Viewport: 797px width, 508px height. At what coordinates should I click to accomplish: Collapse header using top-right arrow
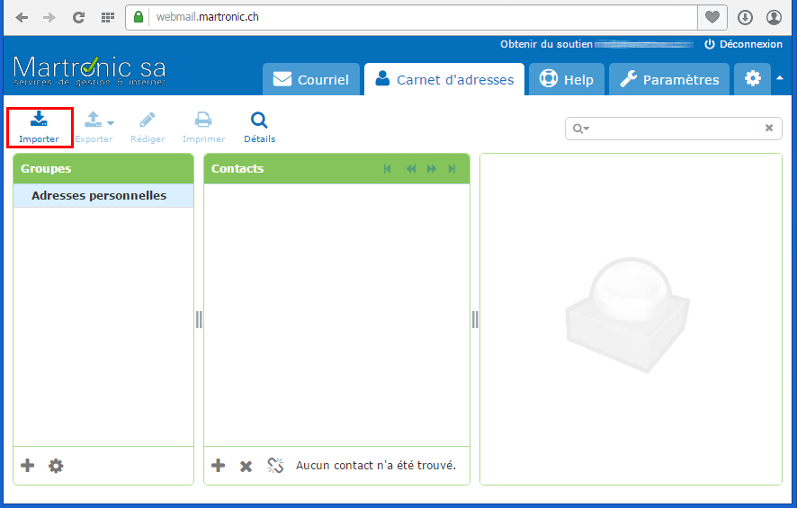click(780, 78)
